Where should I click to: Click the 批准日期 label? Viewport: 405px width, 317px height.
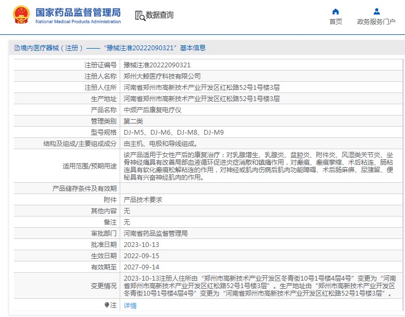point(104,245)
